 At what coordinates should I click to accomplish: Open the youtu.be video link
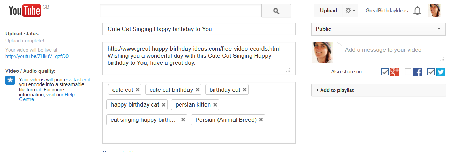(x=39, y=56)
